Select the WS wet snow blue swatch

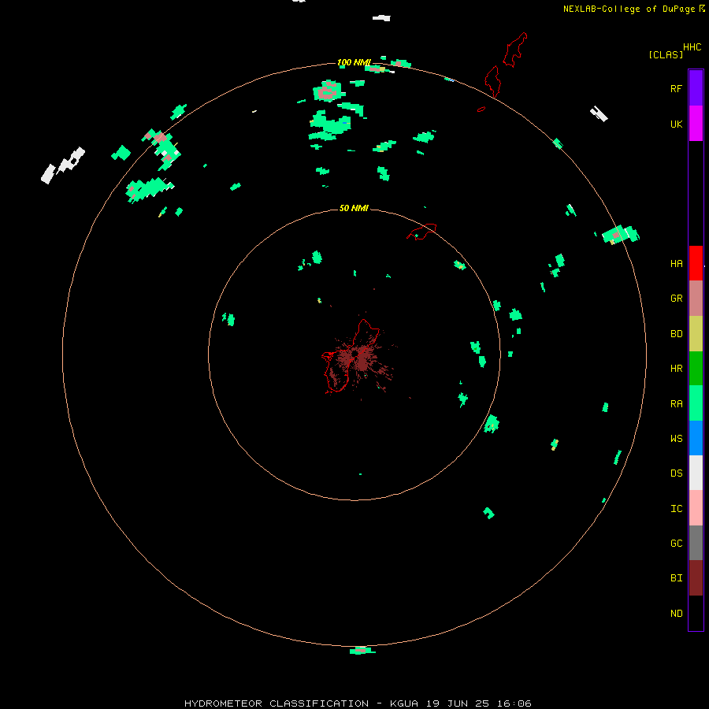pyautogui.click(x=696, y=438)
